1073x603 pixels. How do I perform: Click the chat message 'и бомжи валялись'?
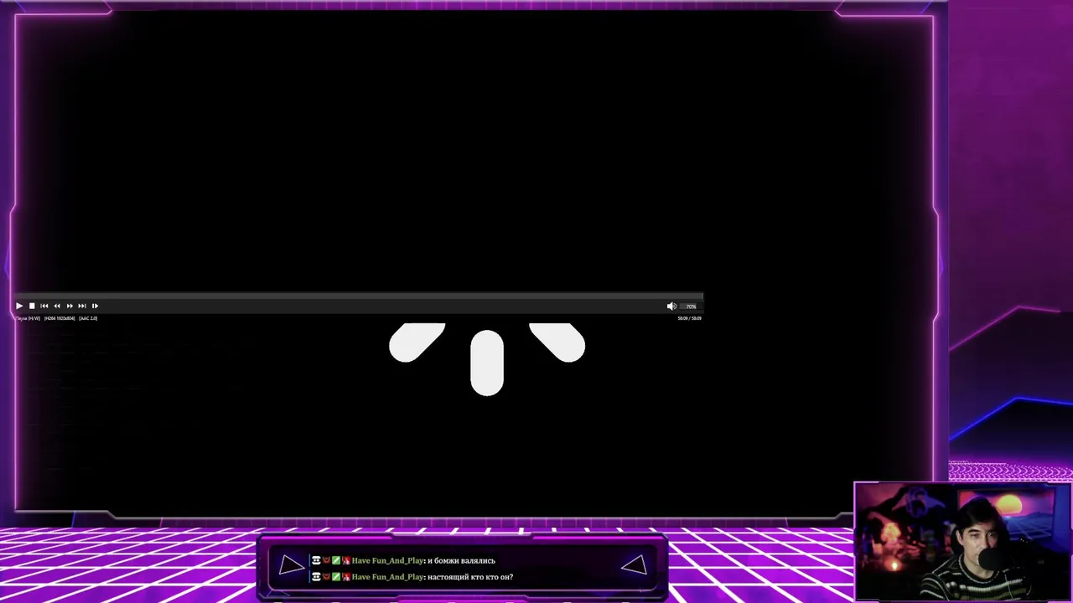point(461,560)
